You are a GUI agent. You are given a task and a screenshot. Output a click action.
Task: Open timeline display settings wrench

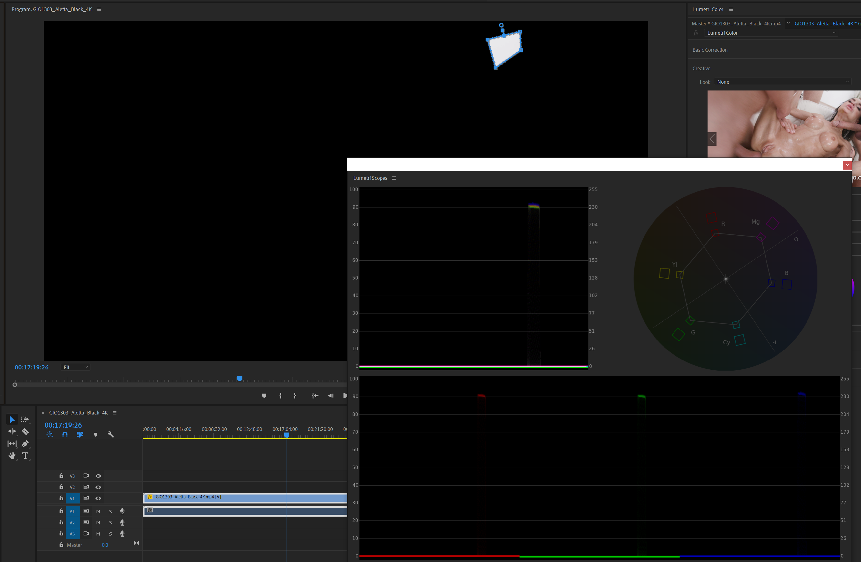111,434
